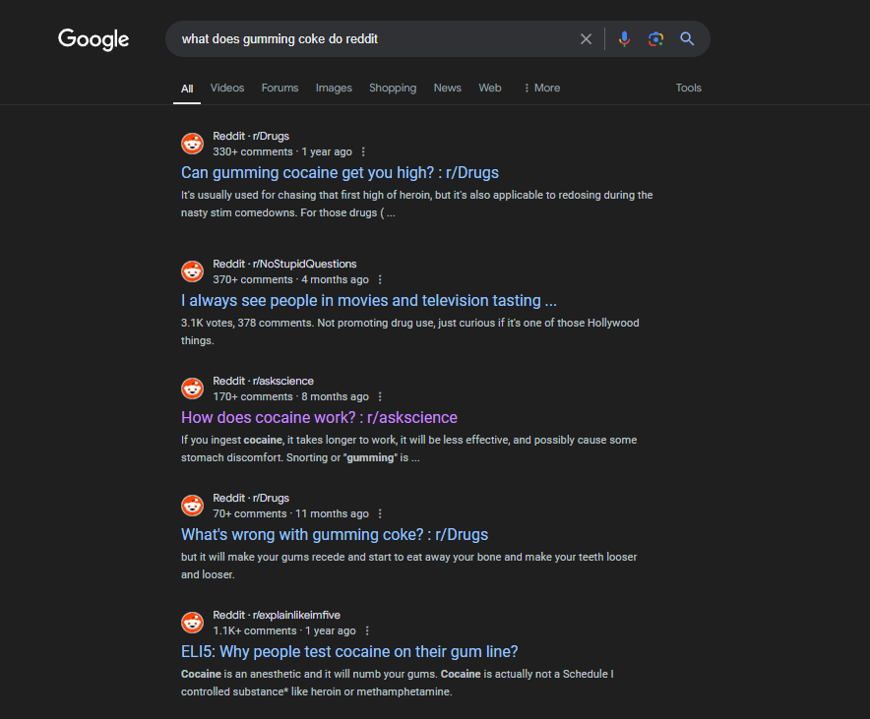Switch to the News tab

point(447,89)
